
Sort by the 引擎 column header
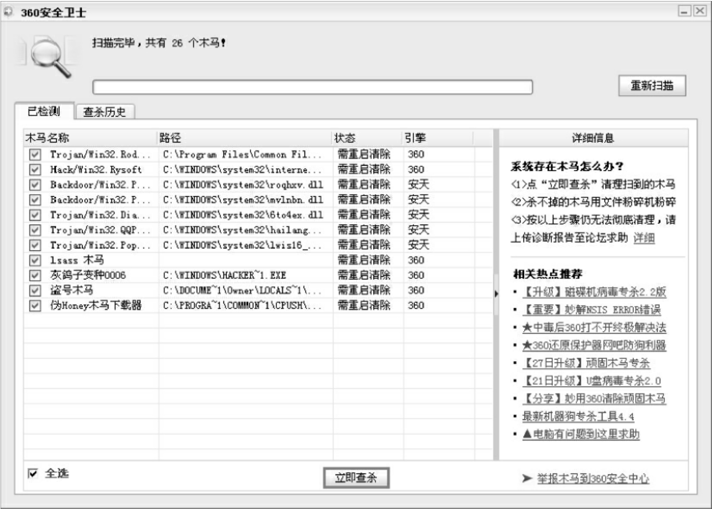[x=438, y=137]
